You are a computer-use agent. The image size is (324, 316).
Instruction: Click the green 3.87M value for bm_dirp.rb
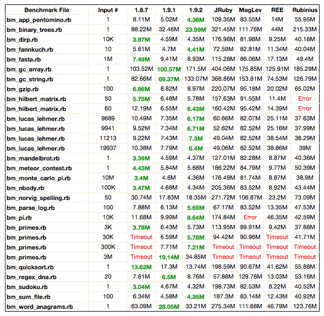141,40
